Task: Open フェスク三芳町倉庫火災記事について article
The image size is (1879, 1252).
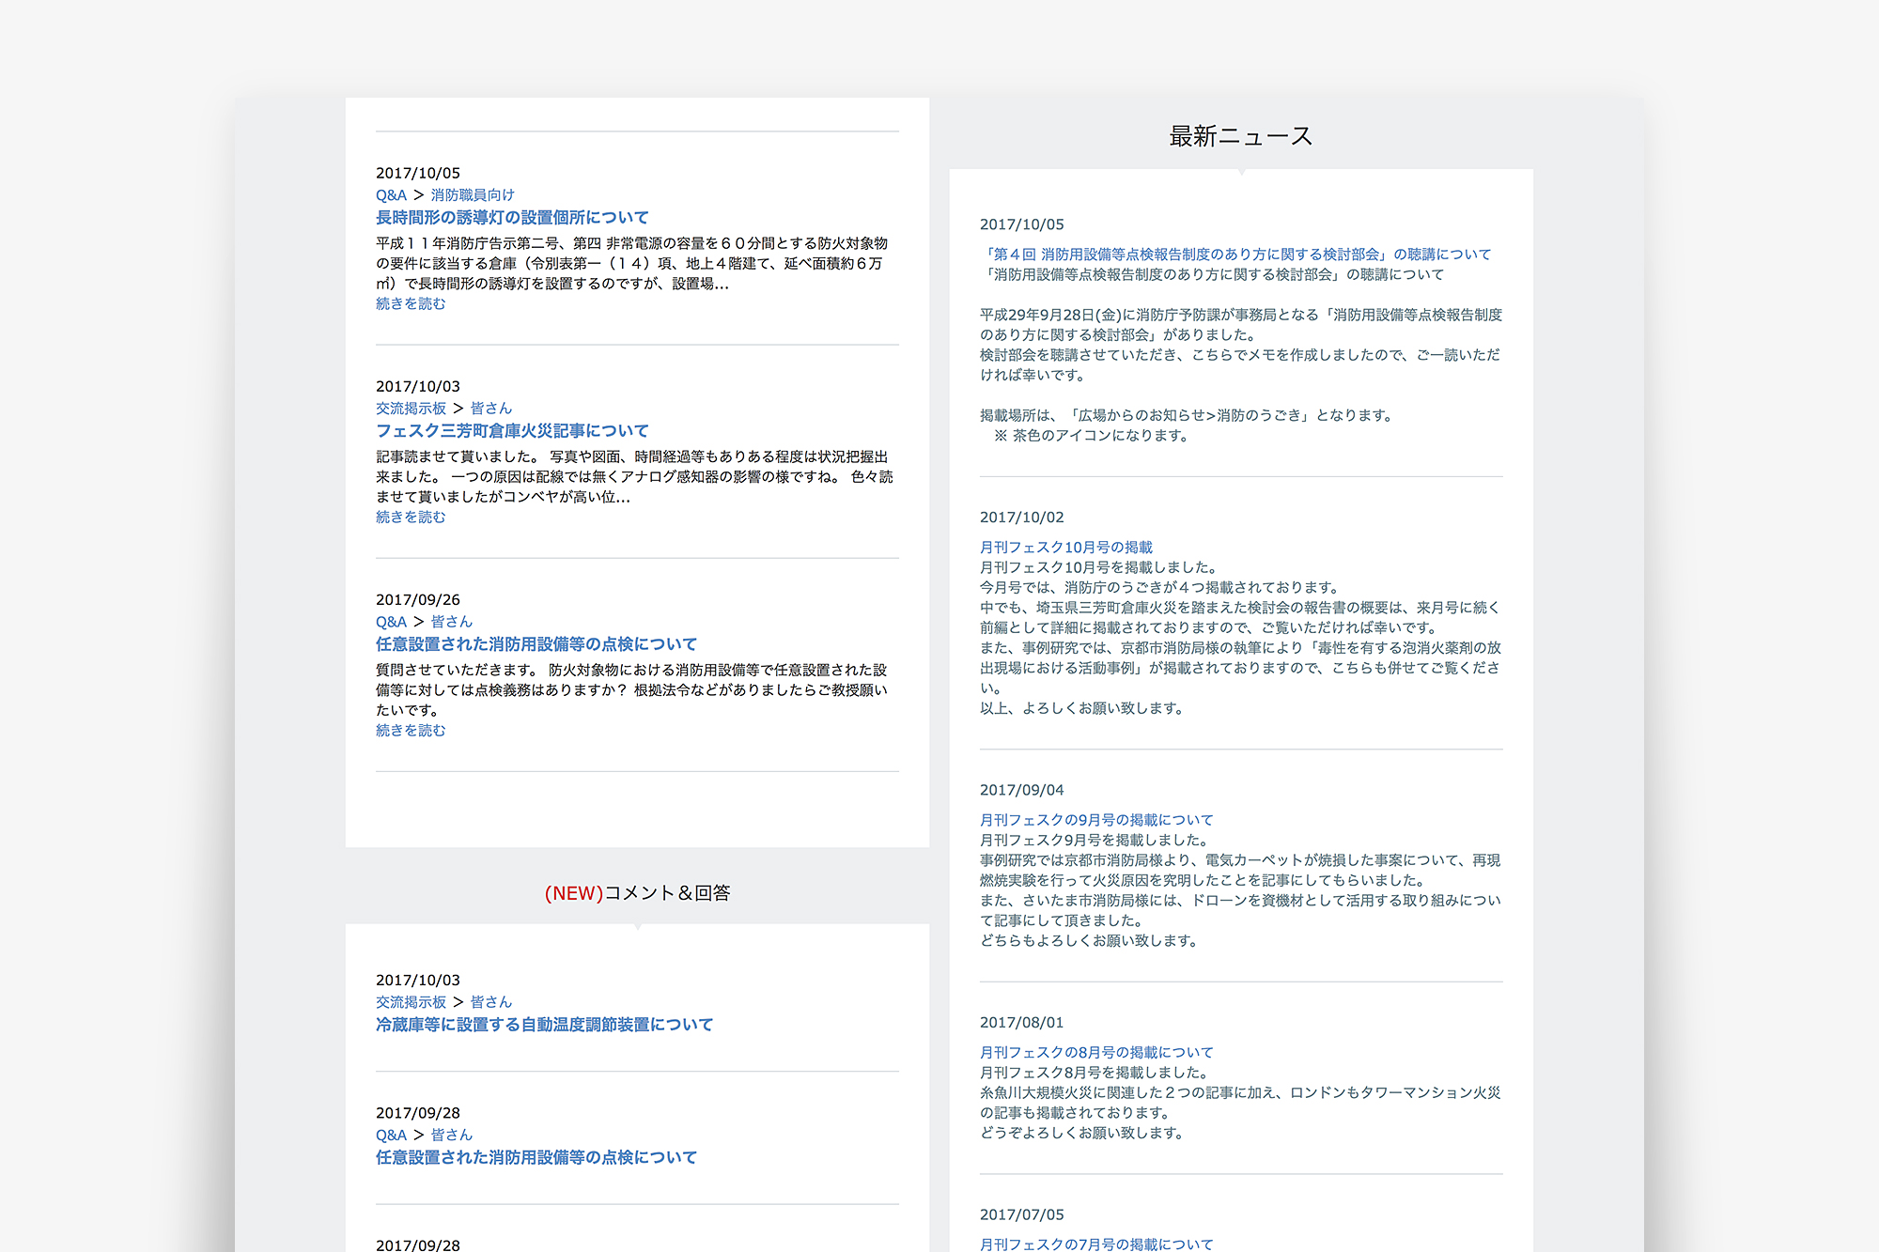Action: click(512, 431)
